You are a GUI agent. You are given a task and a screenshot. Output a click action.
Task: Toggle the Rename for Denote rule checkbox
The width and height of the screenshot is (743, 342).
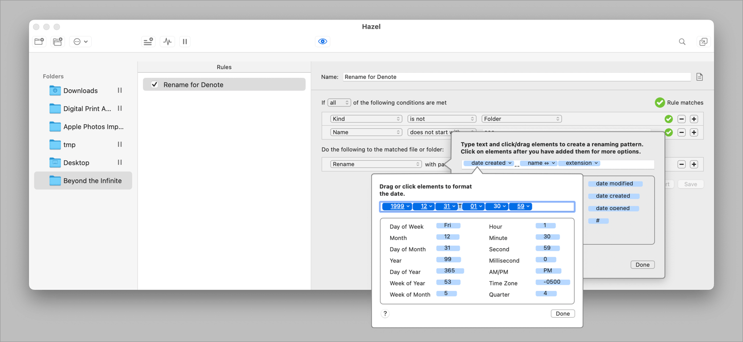point(154,84)
